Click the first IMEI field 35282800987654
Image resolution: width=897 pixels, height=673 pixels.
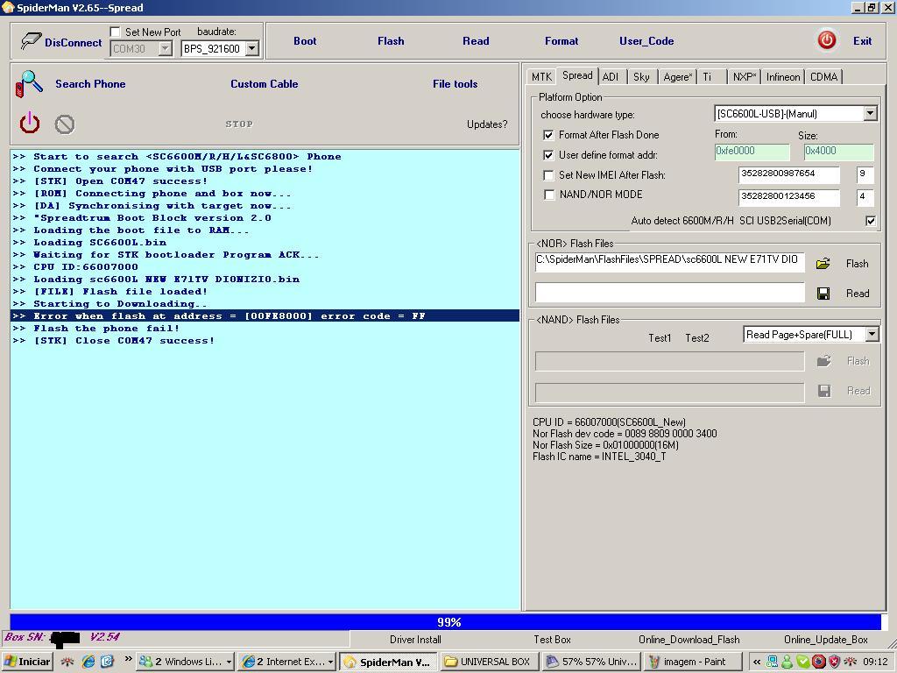789,174
